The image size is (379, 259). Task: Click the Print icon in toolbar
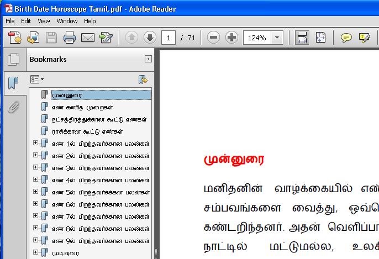pos(70,38)
